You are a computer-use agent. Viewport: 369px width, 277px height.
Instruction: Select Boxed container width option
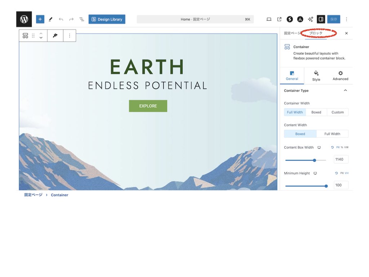316,112
